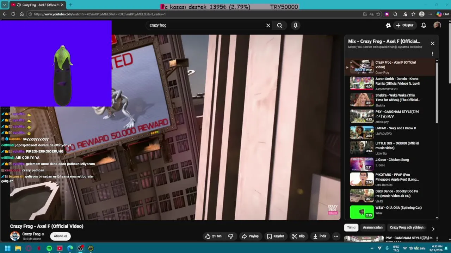Open the Crazy Frog channel avatar
451x253 pixels.
(x=15, y=236)
